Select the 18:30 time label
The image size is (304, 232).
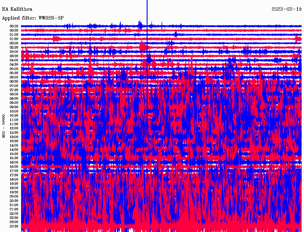point(14,184)
